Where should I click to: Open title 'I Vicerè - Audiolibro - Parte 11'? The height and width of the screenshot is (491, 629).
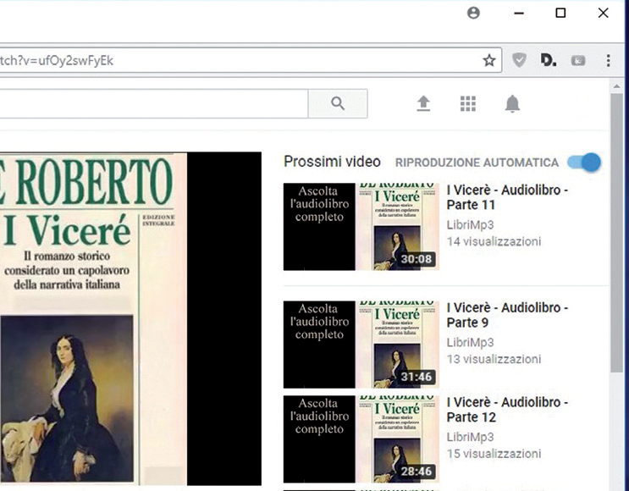click(x=507, y=197)
